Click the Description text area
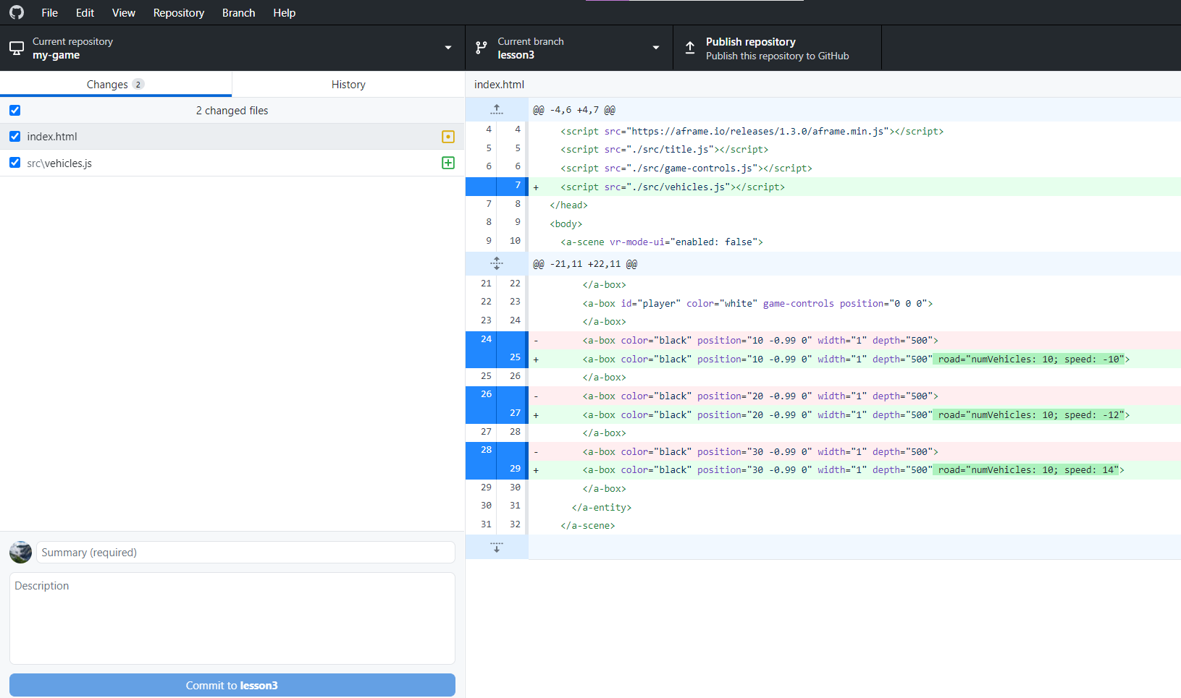The image size is (1181, 698). 232,618
